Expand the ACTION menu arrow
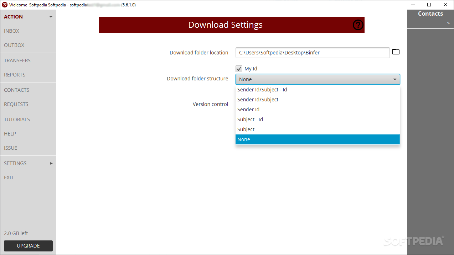Viewport: 454px width, 255px height. pos(51,17)
